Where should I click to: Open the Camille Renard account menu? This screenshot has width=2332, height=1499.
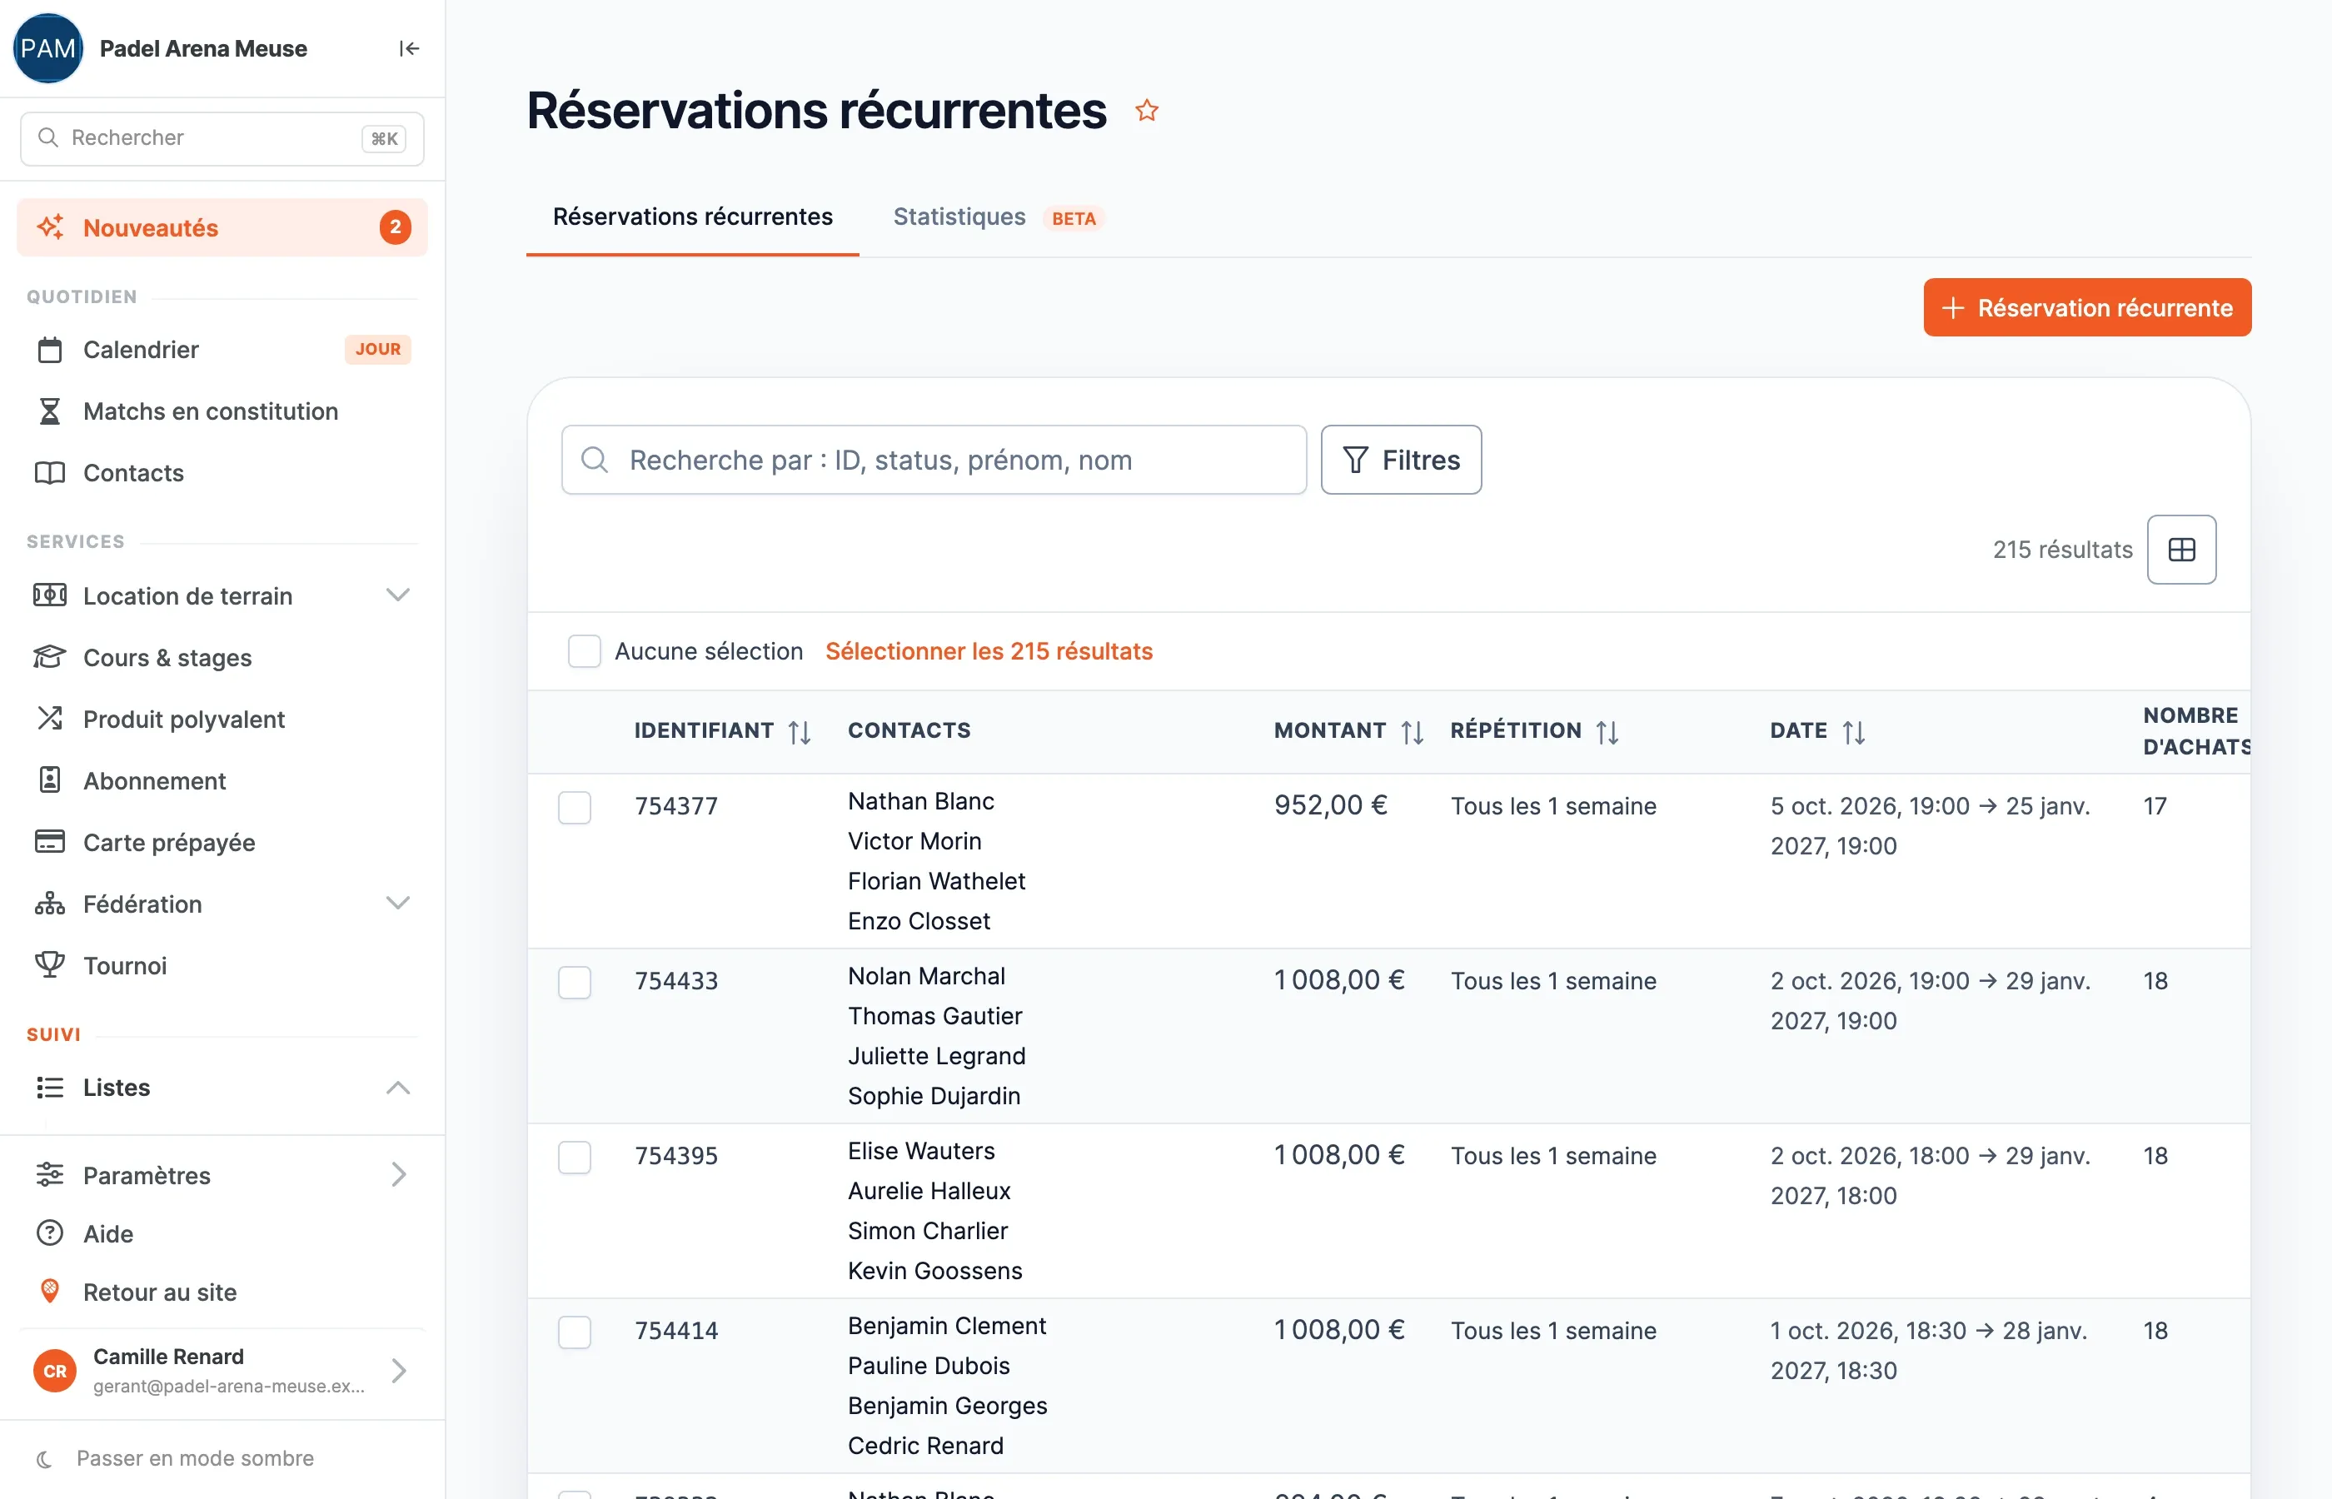point(222,1371)
